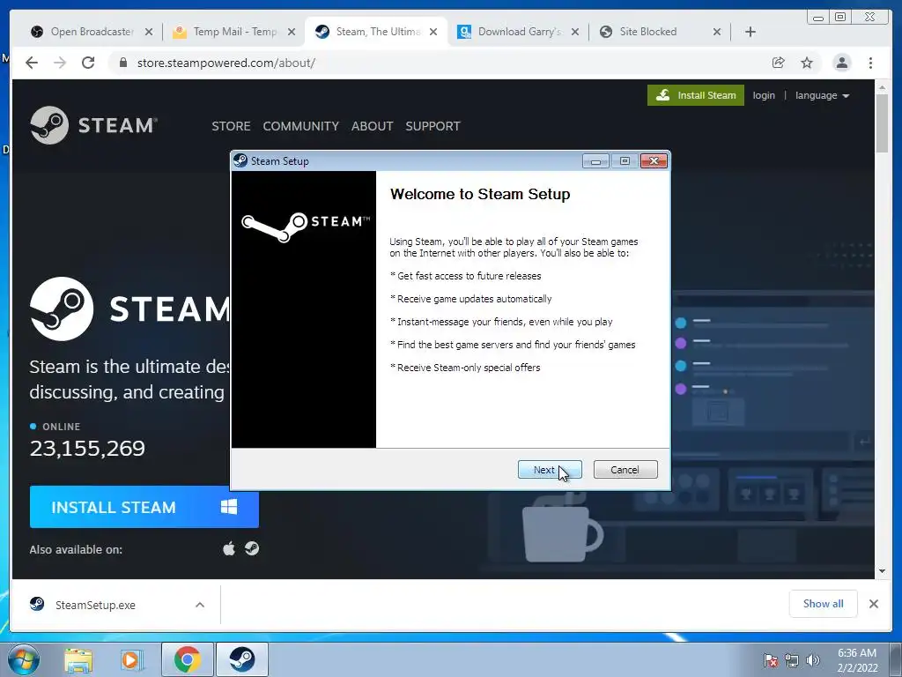Close the Steam tab
The width and height of the screenshot is (902, 677).
click(433, 32)
